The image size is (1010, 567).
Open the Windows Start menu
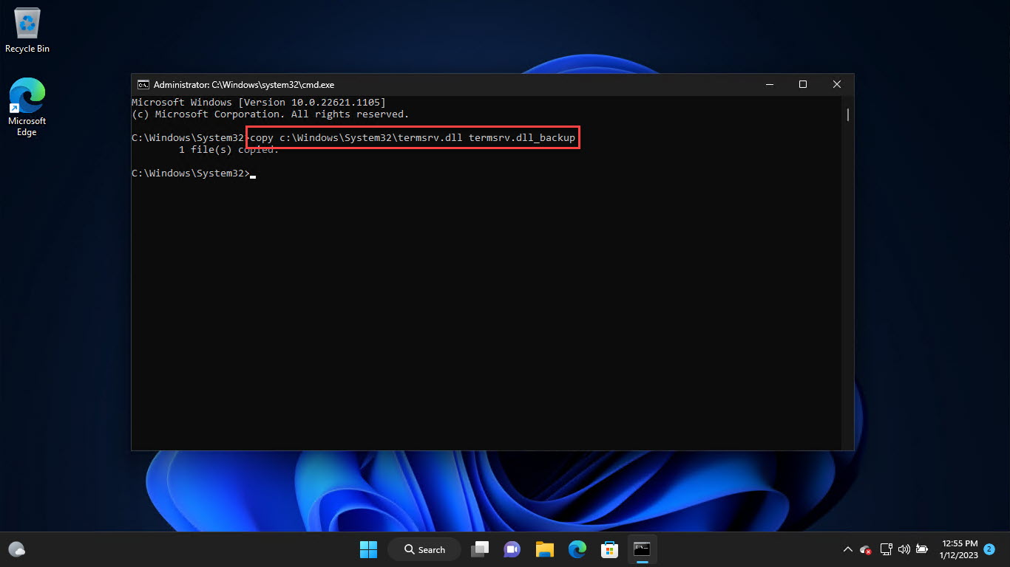[x=368, y=549]
